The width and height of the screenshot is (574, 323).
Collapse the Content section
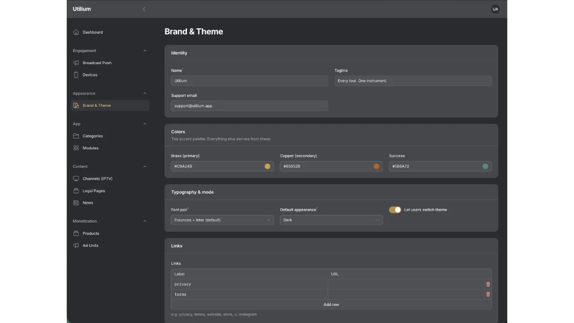pos(145,166)
